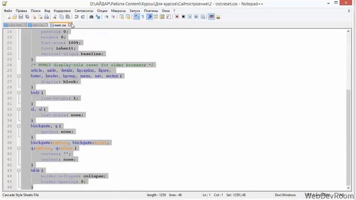356x200 pixels.
Task: Collapse the footer, header selector block
Action: coord(19,76)
